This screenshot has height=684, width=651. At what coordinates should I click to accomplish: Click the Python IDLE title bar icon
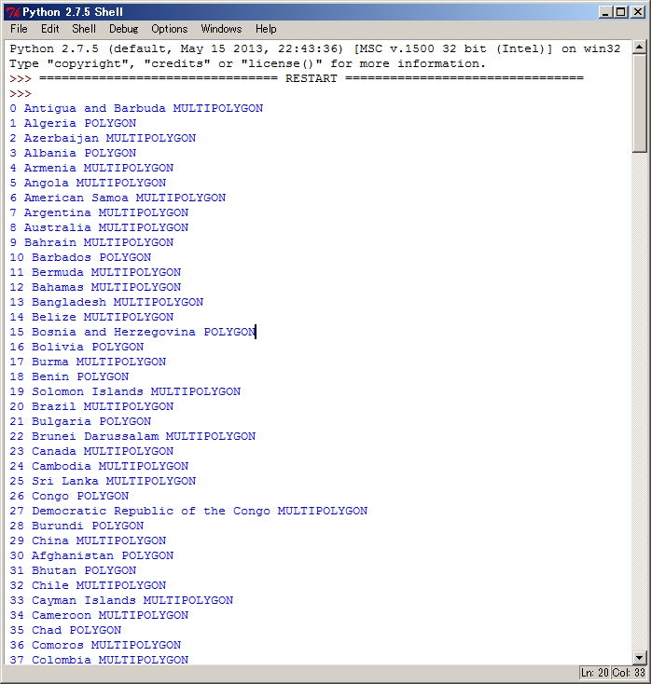click(x=13, y=12)
